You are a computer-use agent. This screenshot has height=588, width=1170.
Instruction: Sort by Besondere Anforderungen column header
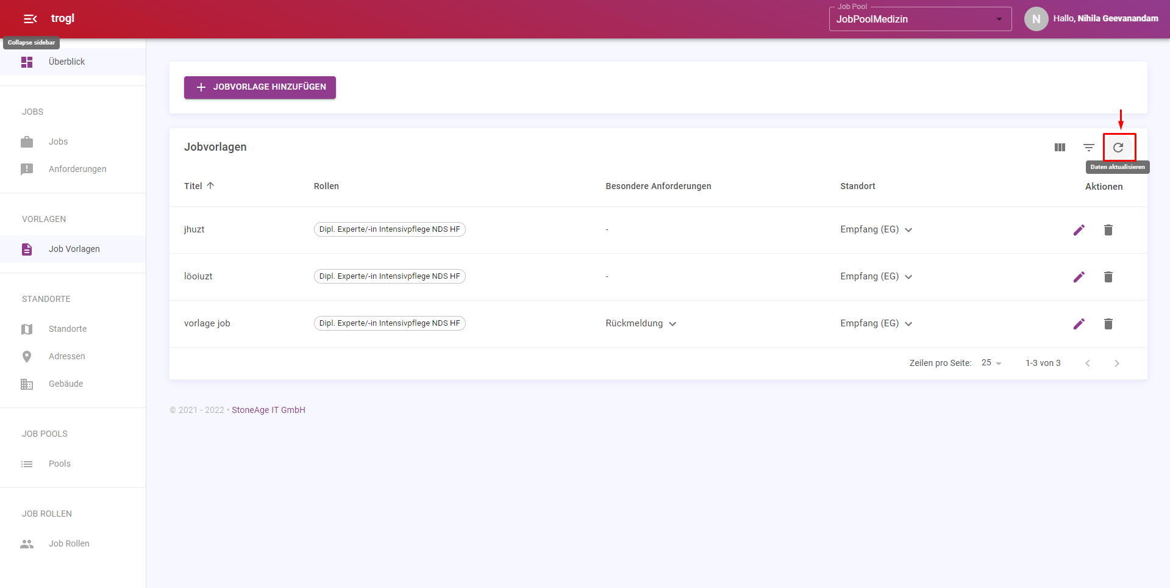(x=658, y=186)
